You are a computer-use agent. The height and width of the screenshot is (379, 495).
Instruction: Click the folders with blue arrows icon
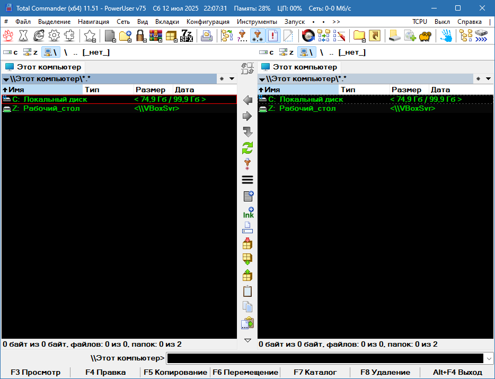[324, 36]
